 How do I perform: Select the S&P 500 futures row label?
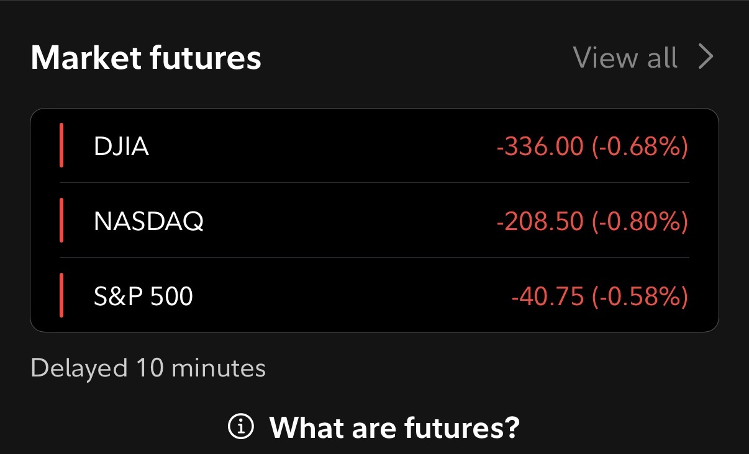point(143,296)
